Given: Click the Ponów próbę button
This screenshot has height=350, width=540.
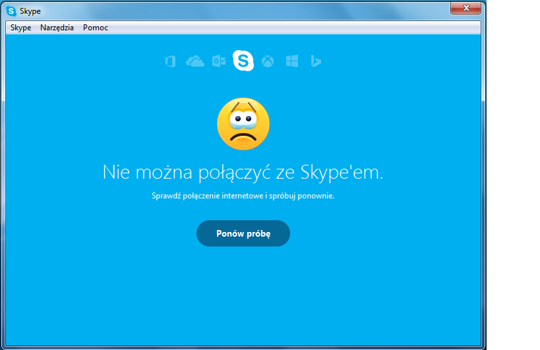Looking at the screenshot, I should click(243, 233).
